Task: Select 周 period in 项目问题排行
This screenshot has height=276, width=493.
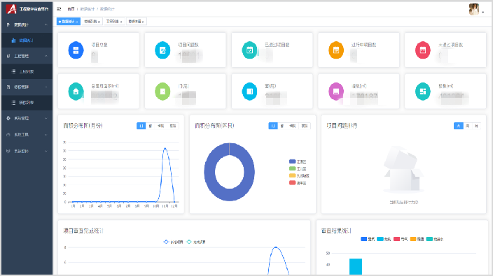Action: 468,126
